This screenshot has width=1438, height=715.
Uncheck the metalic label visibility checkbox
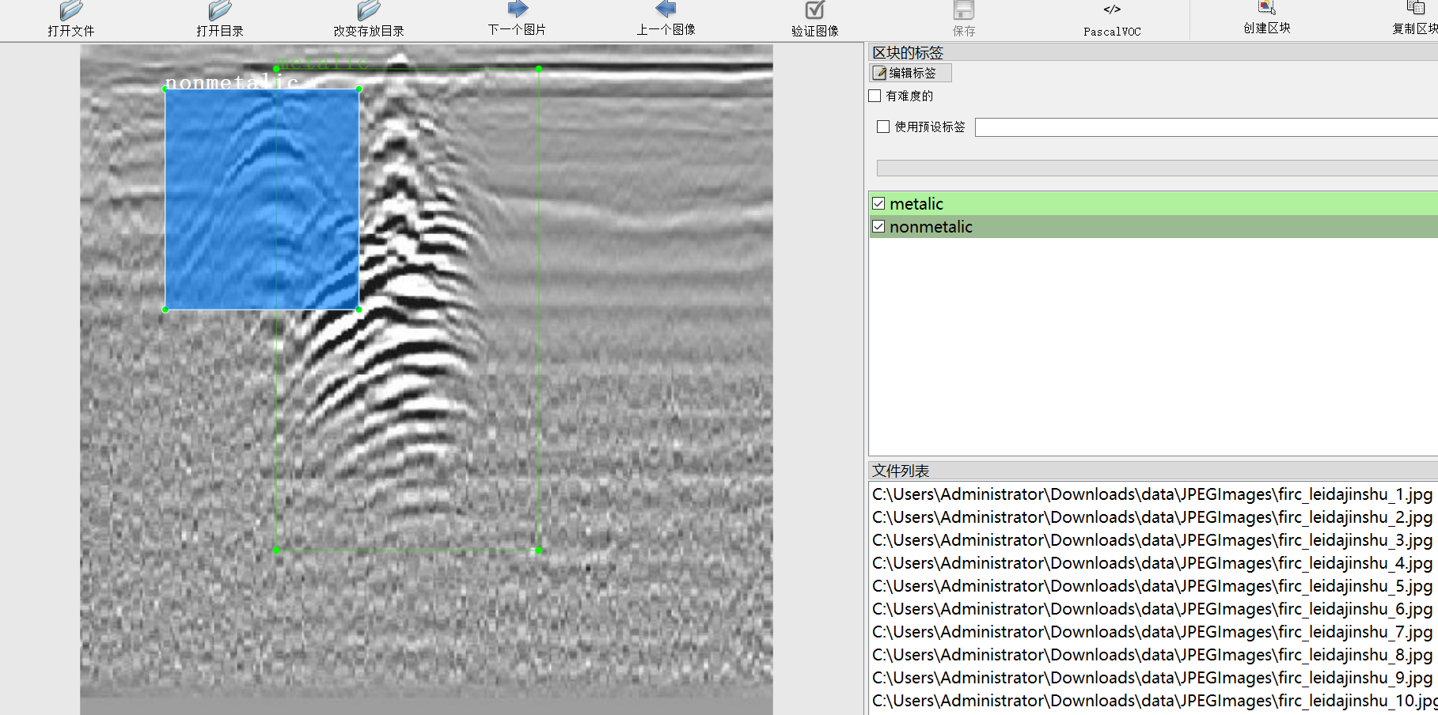[x=878, y=204]
